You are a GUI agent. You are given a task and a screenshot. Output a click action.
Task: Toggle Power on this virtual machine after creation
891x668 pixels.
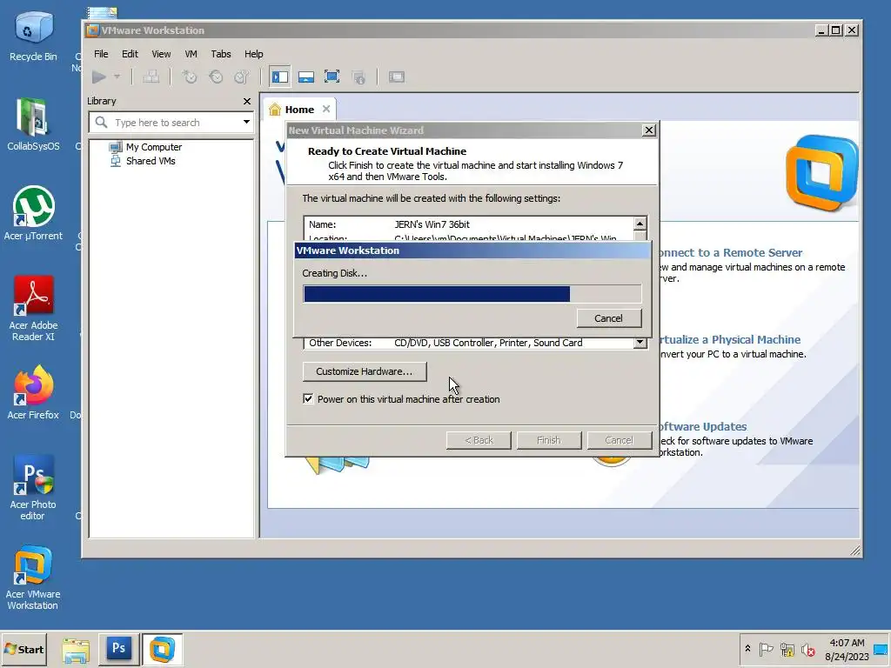[308, 398]
